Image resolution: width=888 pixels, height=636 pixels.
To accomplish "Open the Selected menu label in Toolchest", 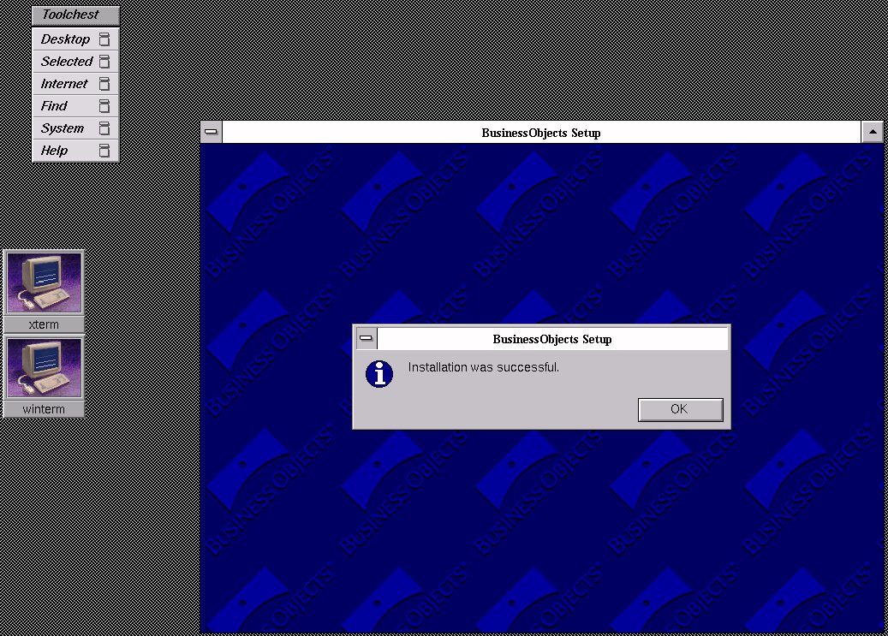I will tap(66, 62).
